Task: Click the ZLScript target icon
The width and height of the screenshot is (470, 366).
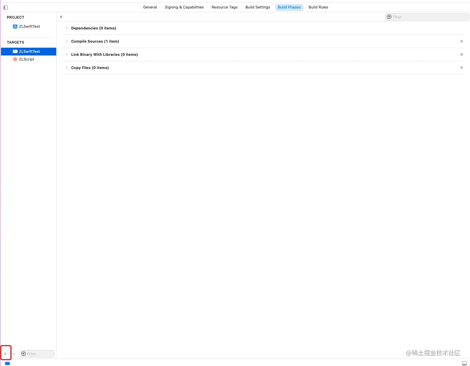Action: 15,59
